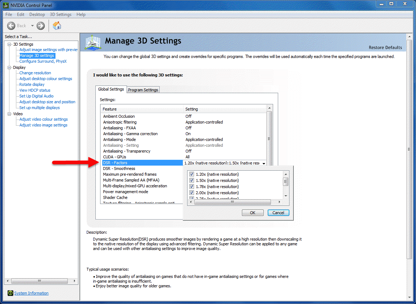Click the settings list scroll up arrow
Image resolution: width=416 pixels, height=304 pixels.
[269, 108]
